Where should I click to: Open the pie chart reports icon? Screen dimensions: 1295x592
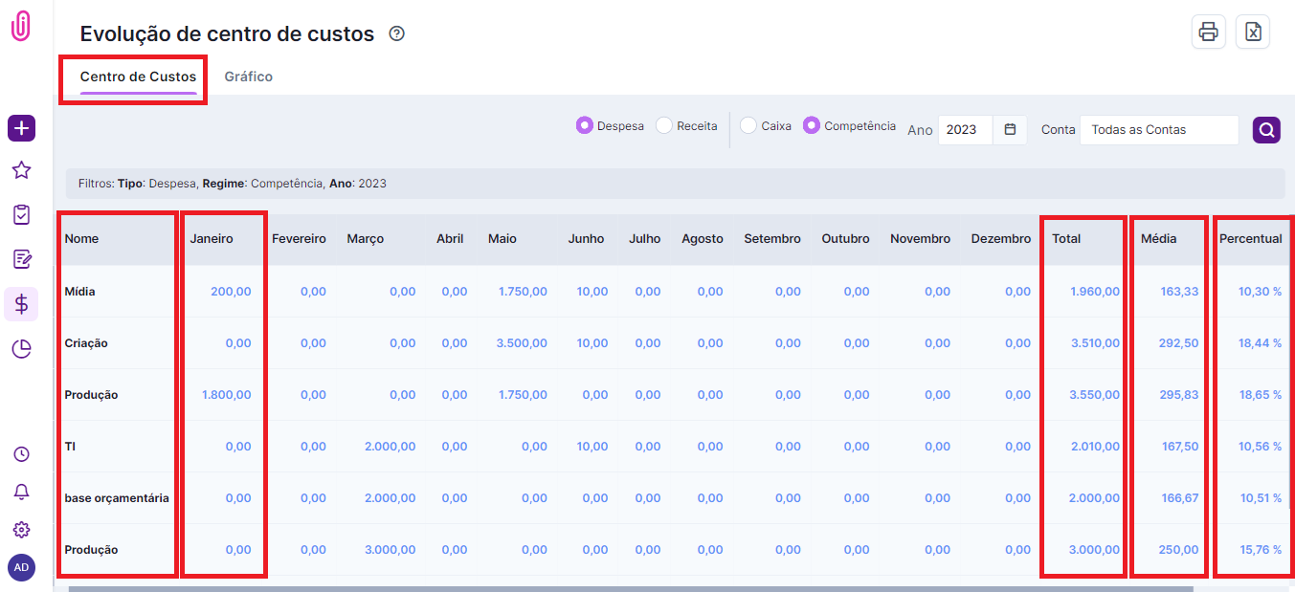coord(21,350)
